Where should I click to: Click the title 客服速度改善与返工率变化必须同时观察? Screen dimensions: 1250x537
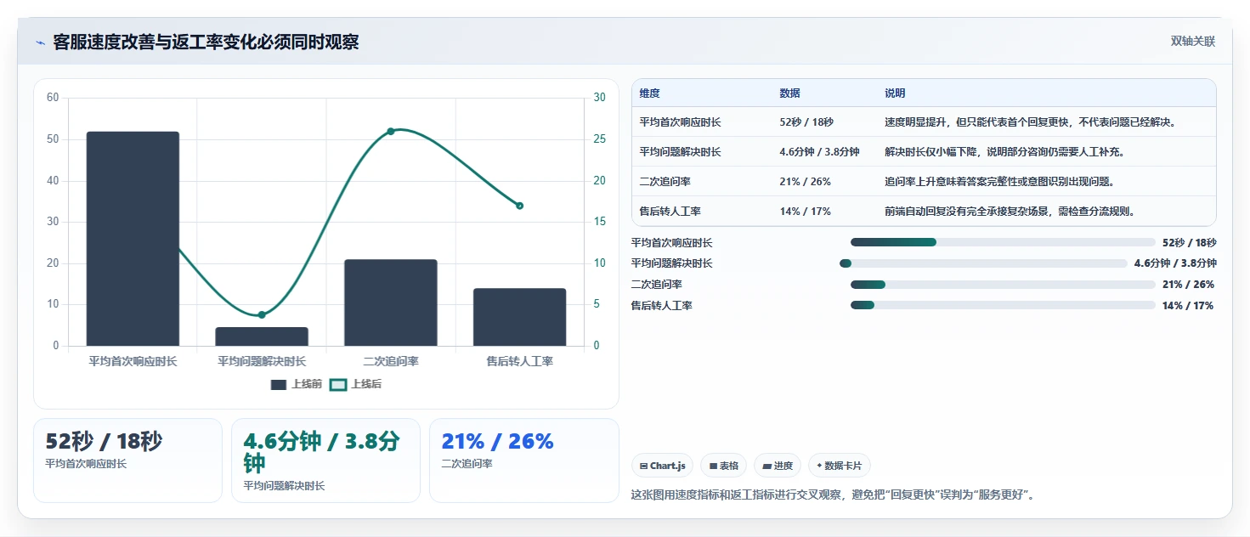(206, 42)
